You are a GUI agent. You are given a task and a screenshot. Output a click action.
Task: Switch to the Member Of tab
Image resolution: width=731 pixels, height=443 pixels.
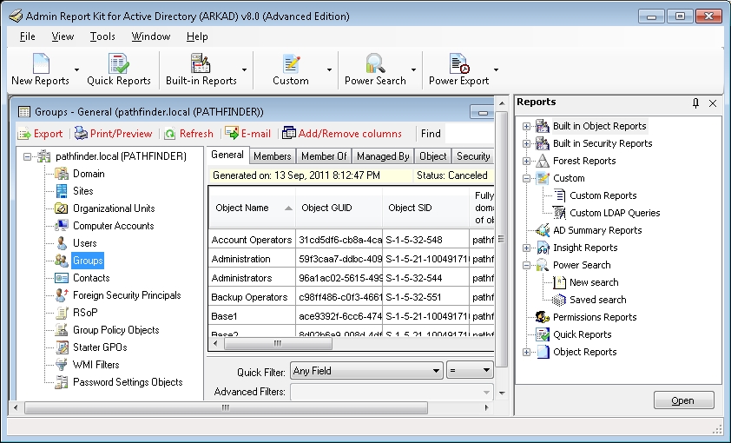[x=324, y=156]
